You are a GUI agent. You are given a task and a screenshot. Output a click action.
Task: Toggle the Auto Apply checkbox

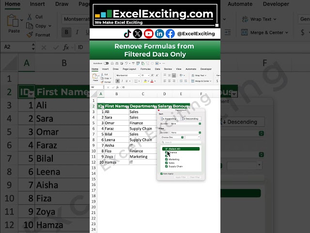[x=161, y=174]
